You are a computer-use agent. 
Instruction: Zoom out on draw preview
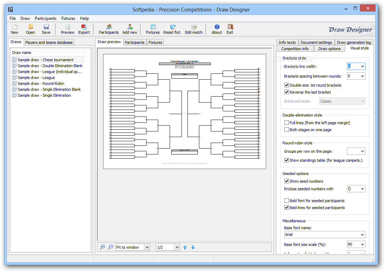[110, 247]
